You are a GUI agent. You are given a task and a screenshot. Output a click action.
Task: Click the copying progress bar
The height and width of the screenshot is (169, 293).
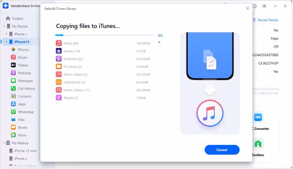pos(105,35)
